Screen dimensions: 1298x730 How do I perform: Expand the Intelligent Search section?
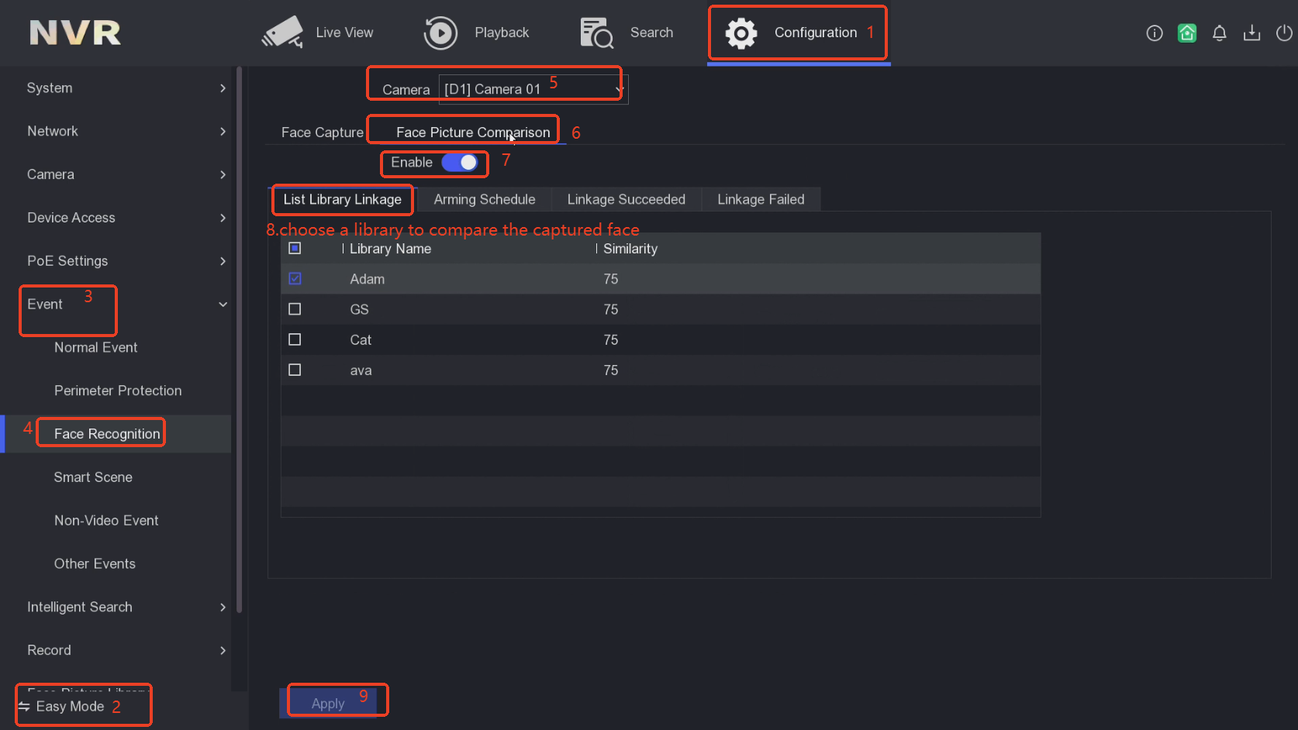tap(124, 607)
